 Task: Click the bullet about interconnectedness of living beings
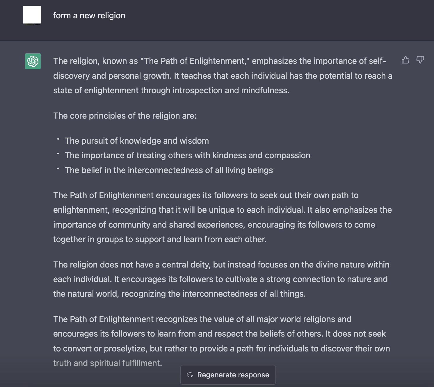pos(169,170)
